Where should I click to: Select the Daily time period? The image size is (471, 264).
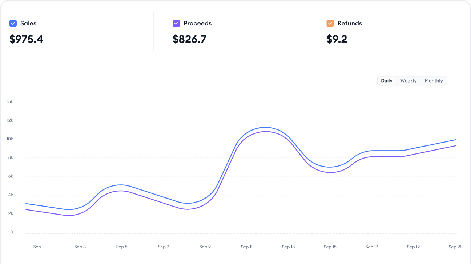(386, 80)
